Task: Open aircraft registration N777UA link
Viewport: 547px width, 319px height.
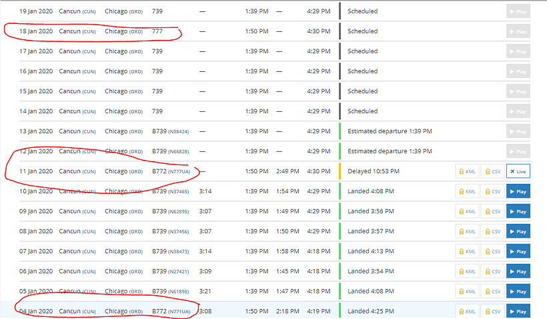Action: [179, 172]
